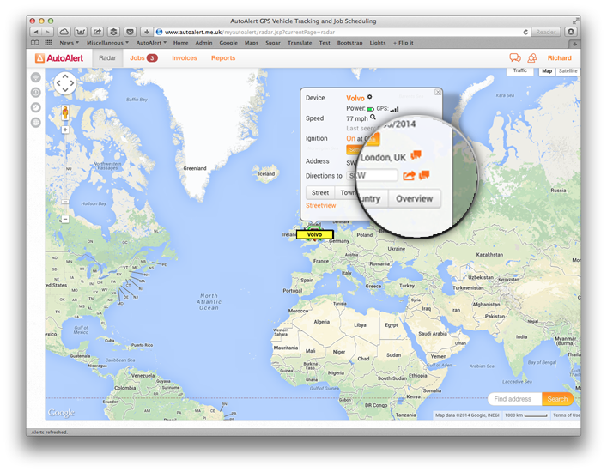This screenshot has width=607, height=472.
Task: Open the Top Sites grid icon
Action: click(x=48, y=43)
